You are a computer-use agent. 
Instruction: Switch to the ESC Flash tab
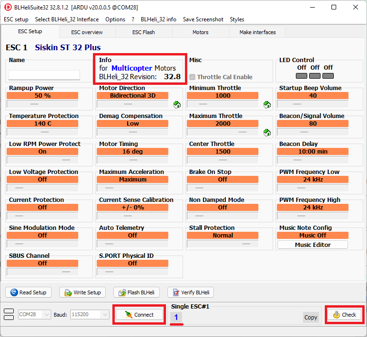point(143,32)
